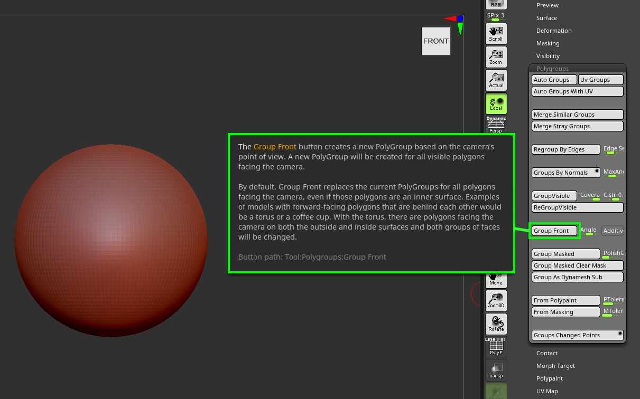
Task: Select the Zoom canvas tool
Action: pyautogui.click(x=496, y=56)
